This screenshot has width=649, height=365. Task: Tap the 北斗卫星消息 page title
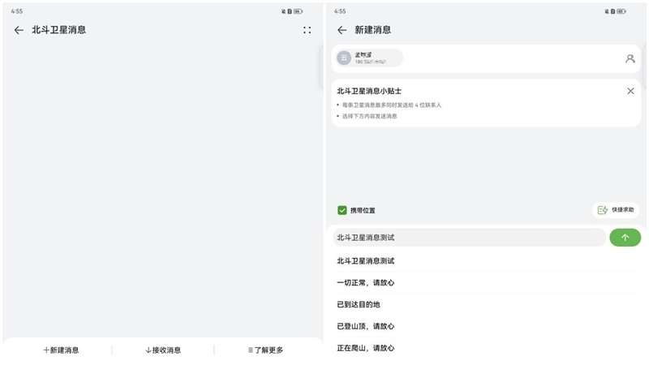pos(58,30)
